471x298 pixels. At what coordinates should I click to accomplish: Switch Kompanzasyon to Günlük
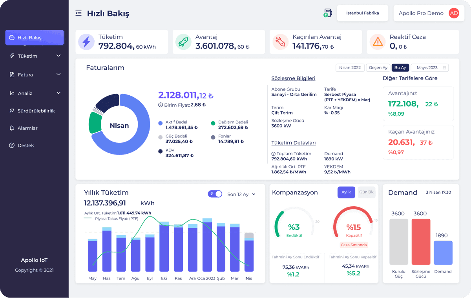(367, 192)
